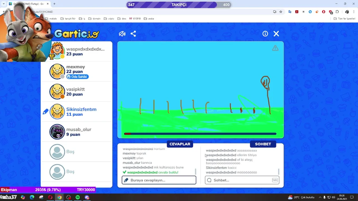Open Spotify from taskbar

78,197
